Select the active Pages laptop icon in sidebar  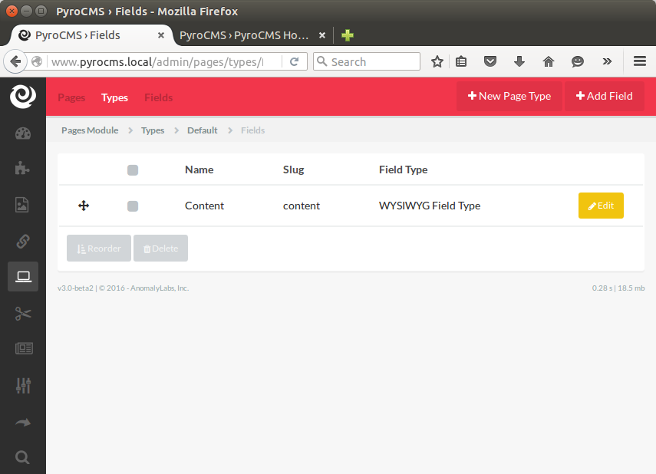point(23,277)
